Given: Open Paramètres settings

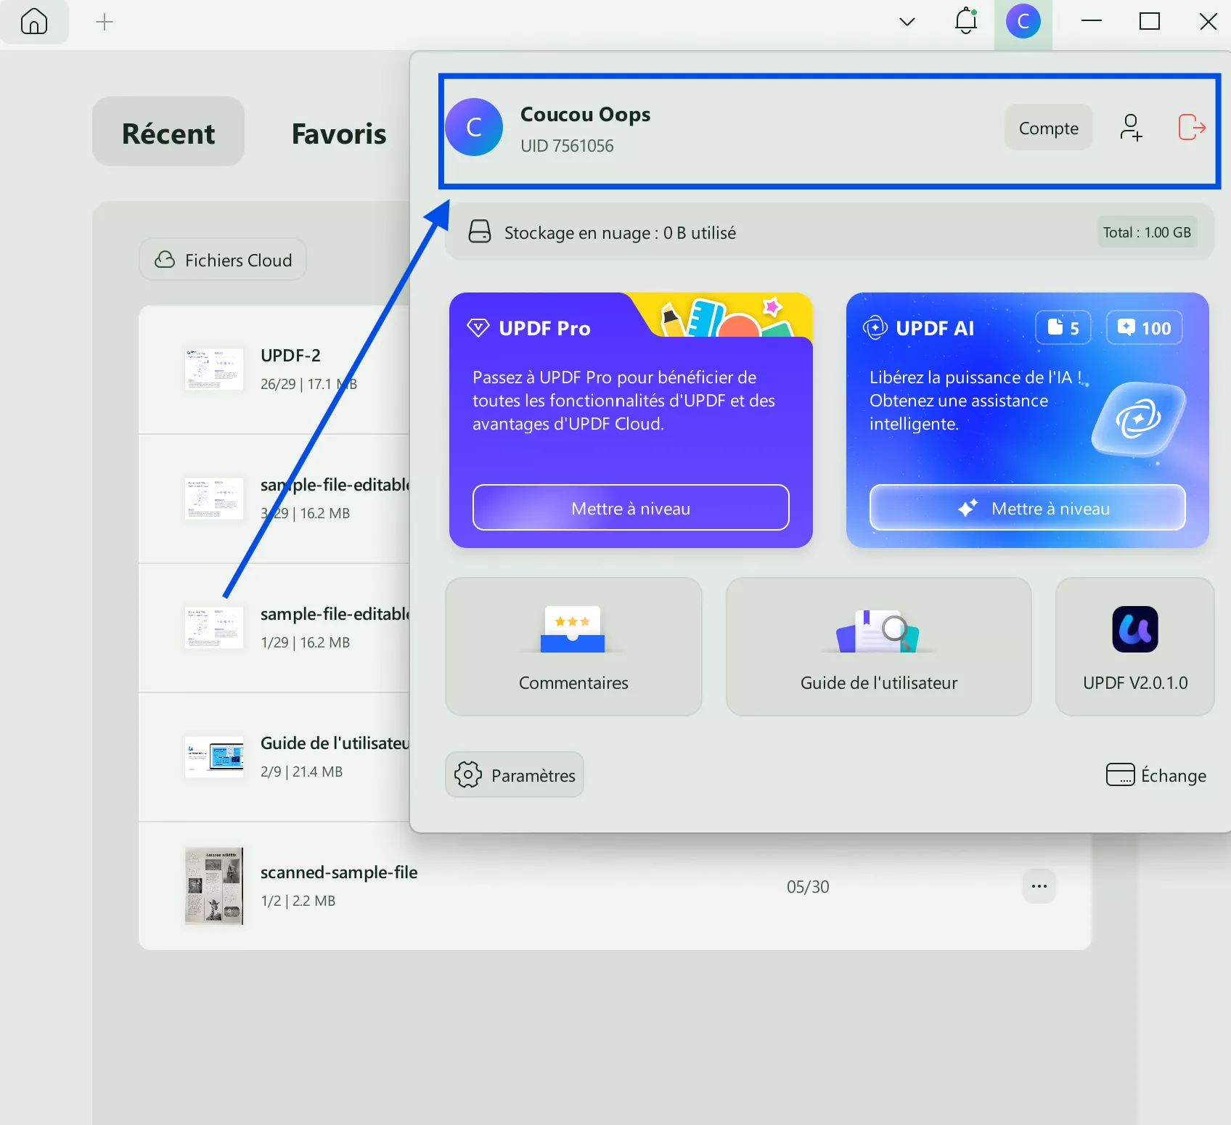Looking at the screenshot, I should point(515,775).
